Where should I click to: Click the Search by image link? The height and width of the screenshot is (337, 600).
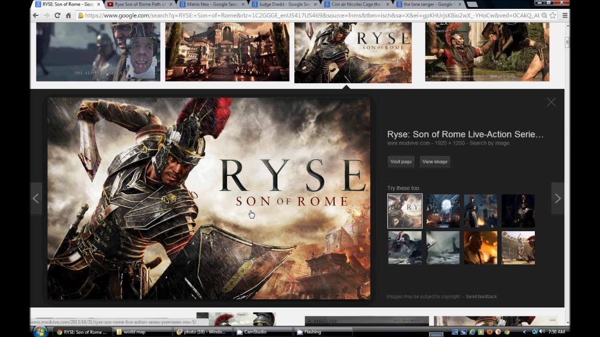[x=489, y=143]
